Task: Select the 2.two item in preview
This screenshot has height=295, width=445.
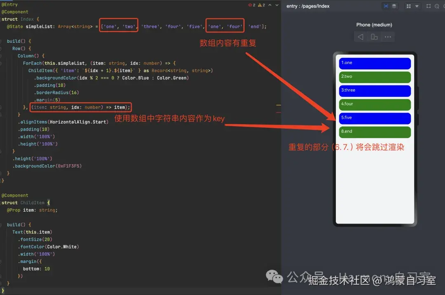Action: (x=375, y=77)
